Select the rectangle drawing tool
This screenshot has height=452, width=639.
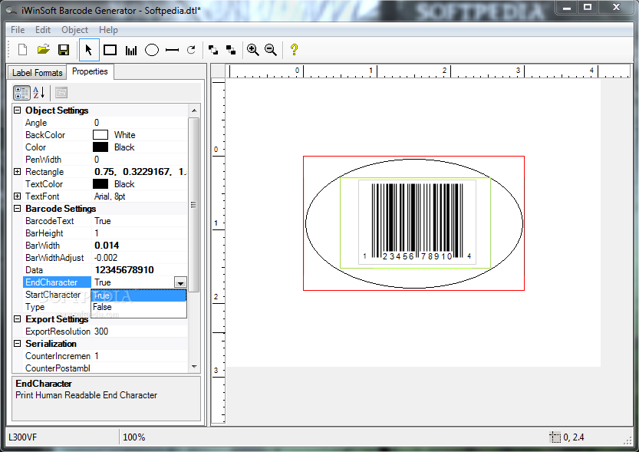coord(110,50)
